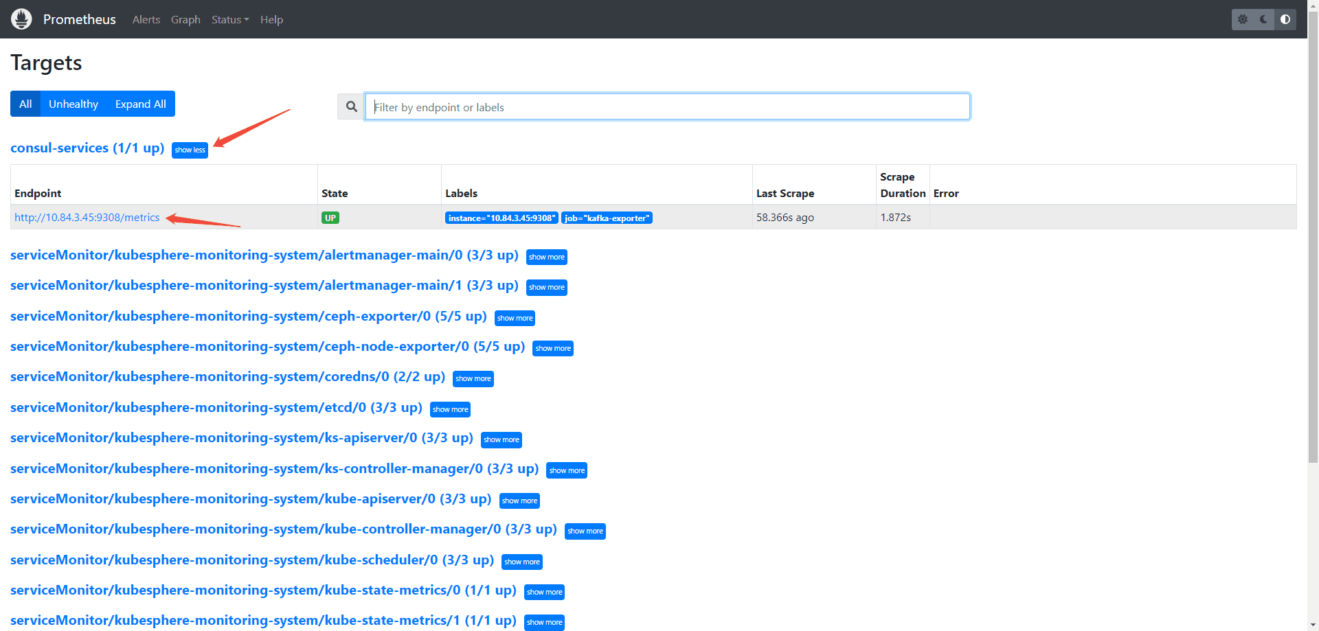Screen dimensions: 1319x631
Task: Open ceph-node-exporter/0 (5/5 up) heading
Action: point(268,346)
